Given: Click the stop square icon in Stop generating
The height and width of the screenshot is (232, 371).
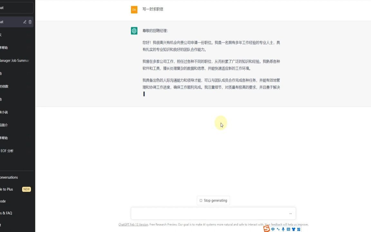Looking at the screenshot, I should tap(201, 200).
